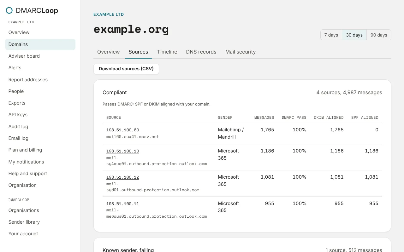
Task: Open Plan and billing
Action: point(40,150)
